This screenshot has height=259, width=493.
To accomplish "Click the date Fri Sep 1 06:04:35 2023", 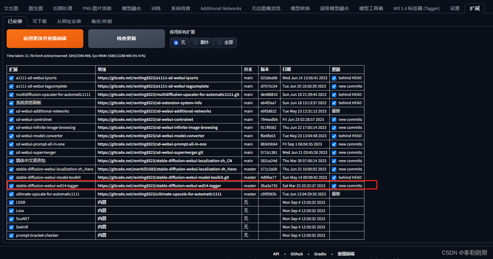I will (302, 144).
